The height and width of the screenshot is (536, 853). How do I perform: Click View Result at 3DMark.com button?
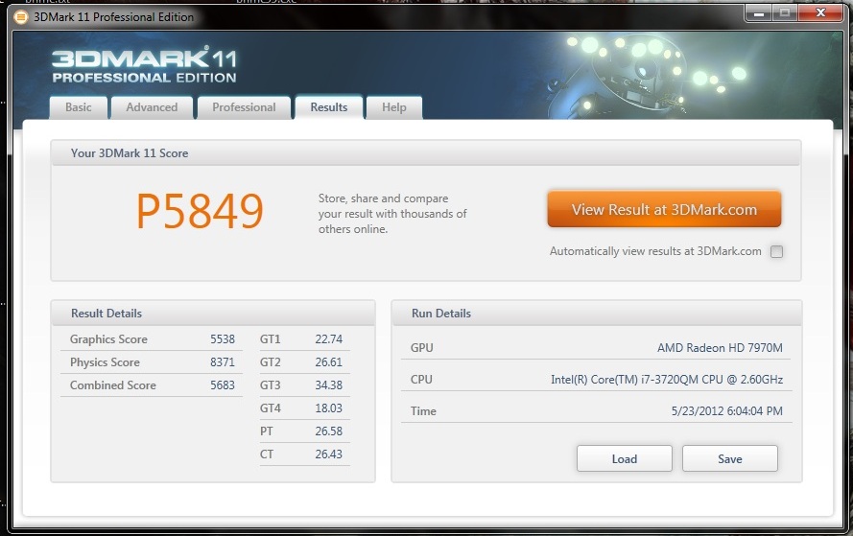click(x=664, y=209)
